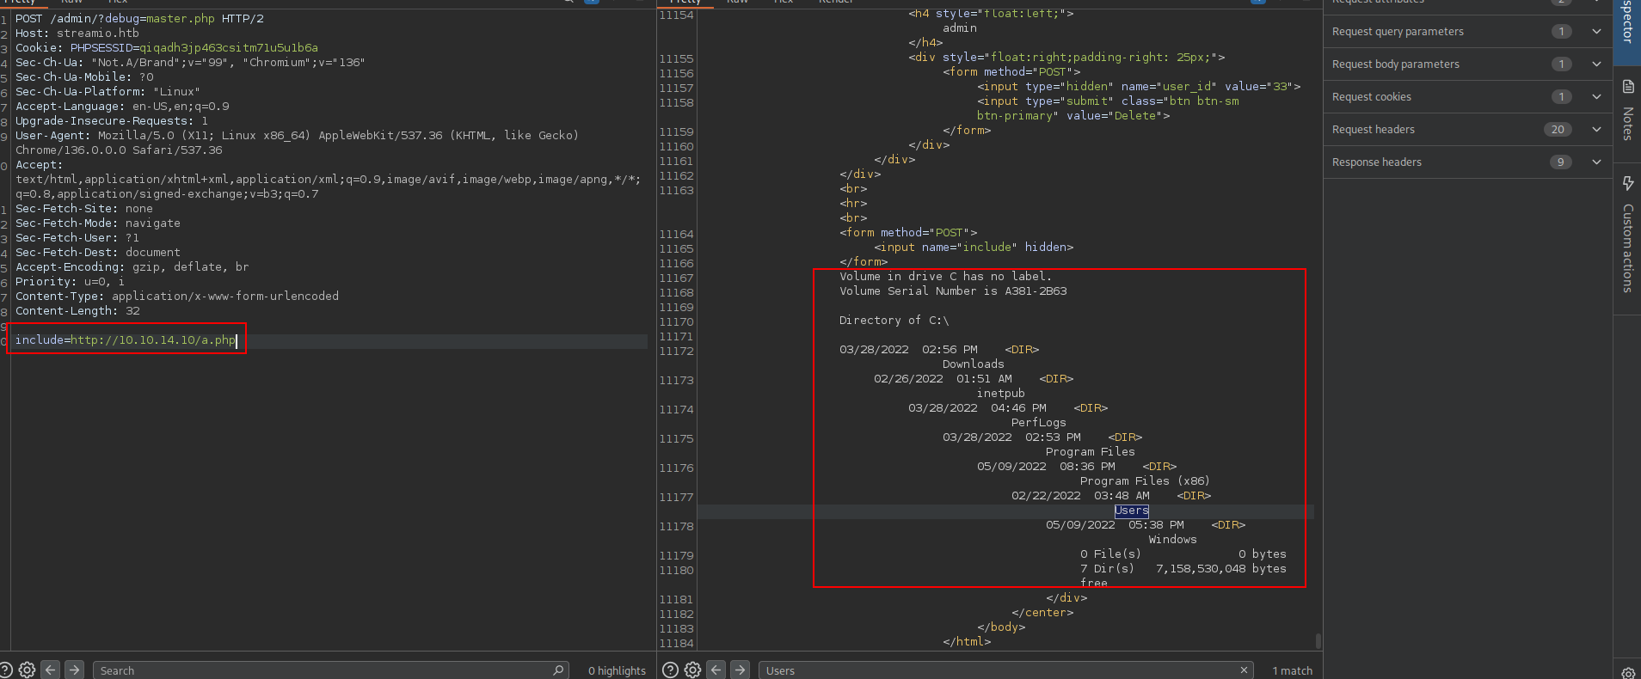The image size is (1641, 679).
Task: Click the 'Accept-Encoding: gzip, deflate, br' line
Action: point(132,267)
